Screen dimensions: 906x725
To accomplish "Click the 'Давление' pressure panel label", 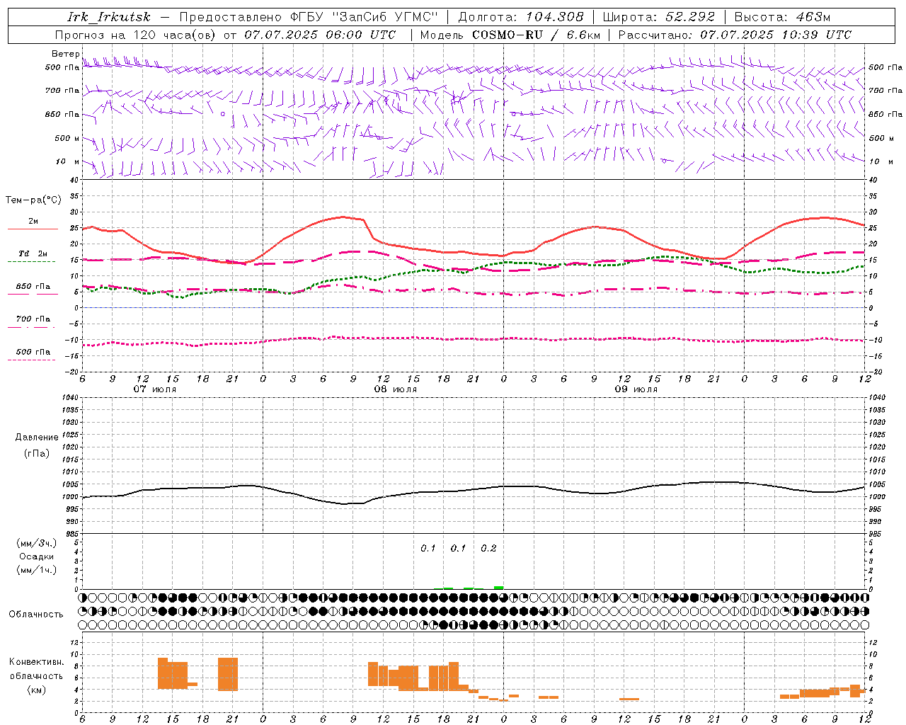I will [x=37, y=438].
